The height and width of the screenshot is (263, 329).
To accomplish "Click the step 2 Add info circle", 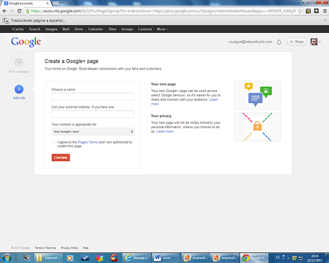I will 19,89.
